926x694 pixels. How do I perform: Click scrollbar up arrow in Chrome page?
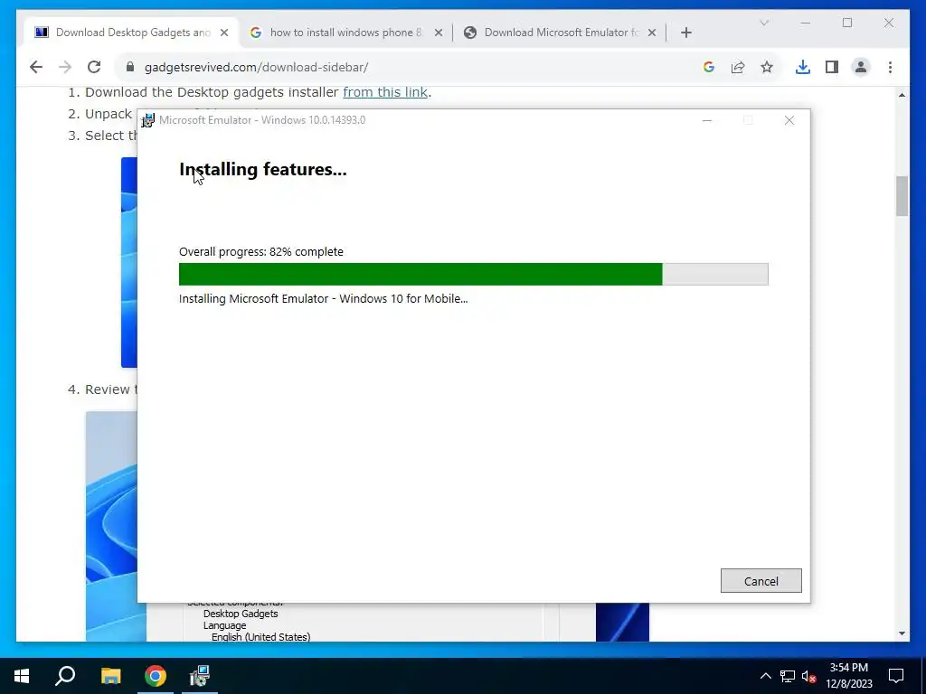point(902,94)
